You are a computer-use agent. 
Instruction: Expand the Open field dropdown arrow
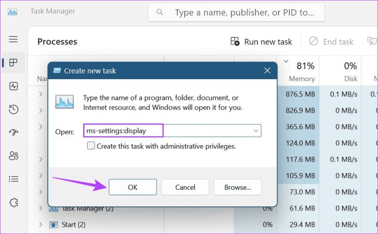pyautogui.click(x=255, y=131)
